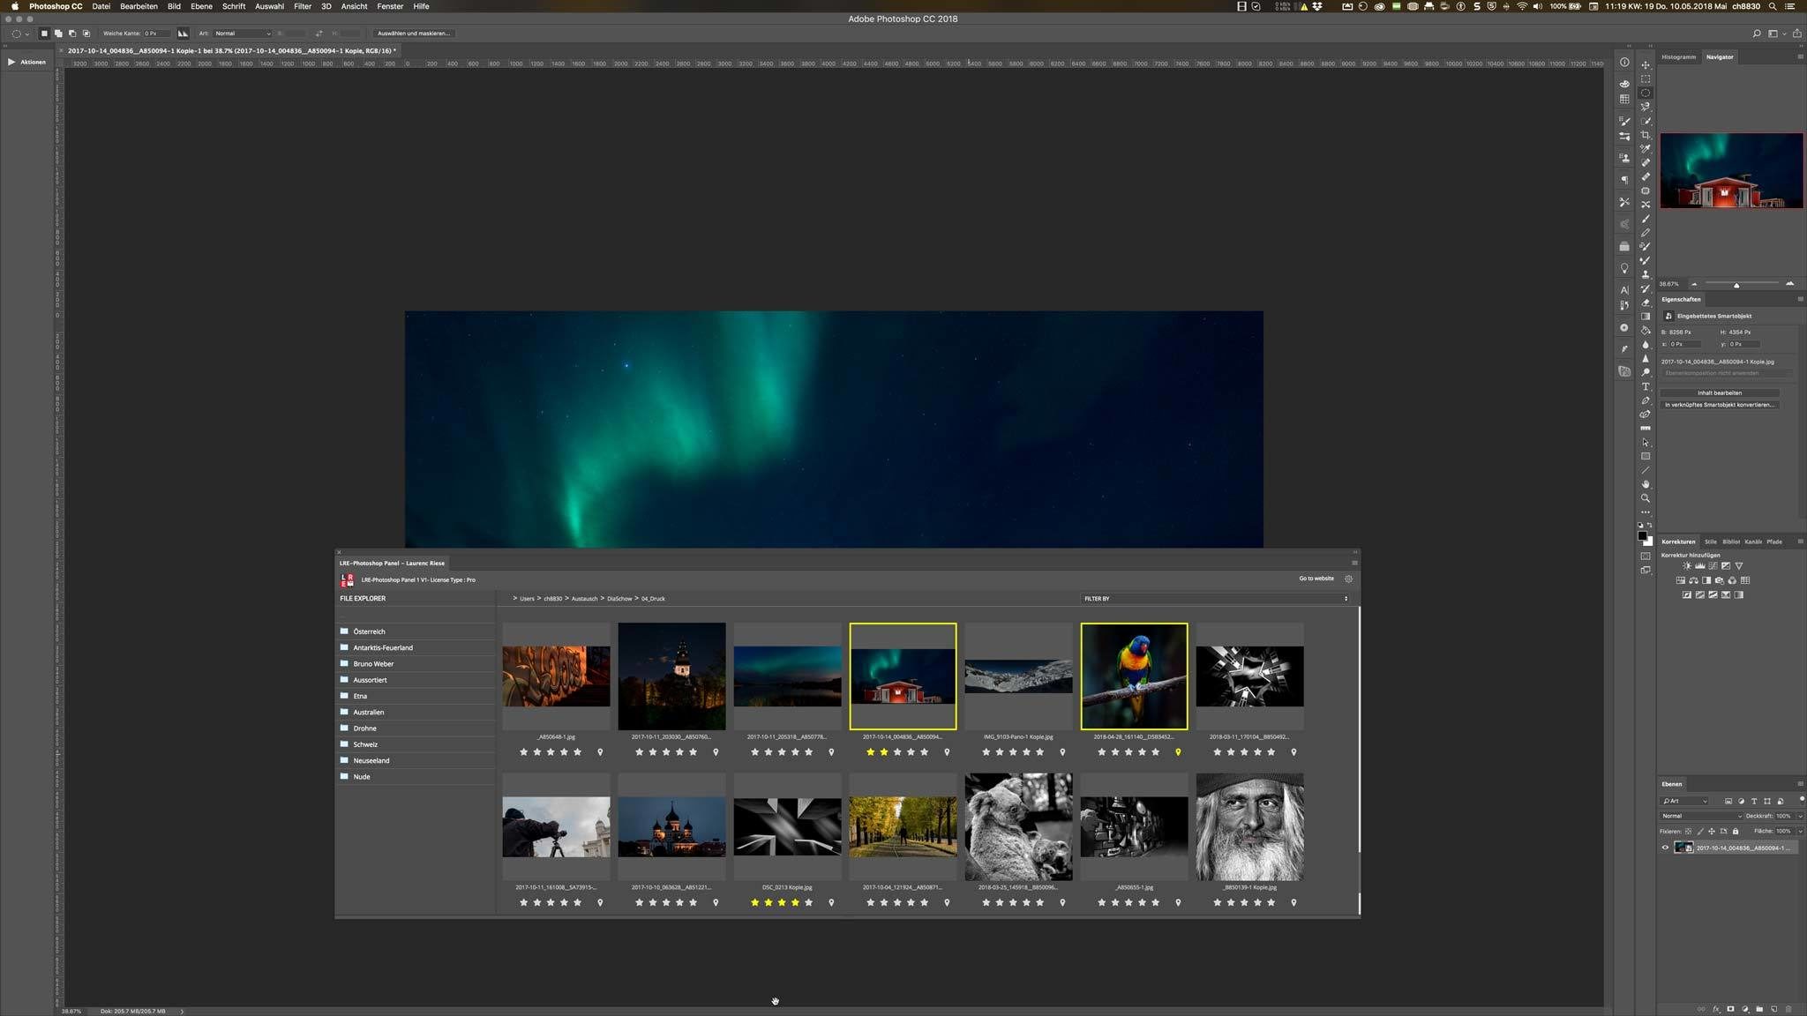Open the Ebene menu

coord(201,6)
